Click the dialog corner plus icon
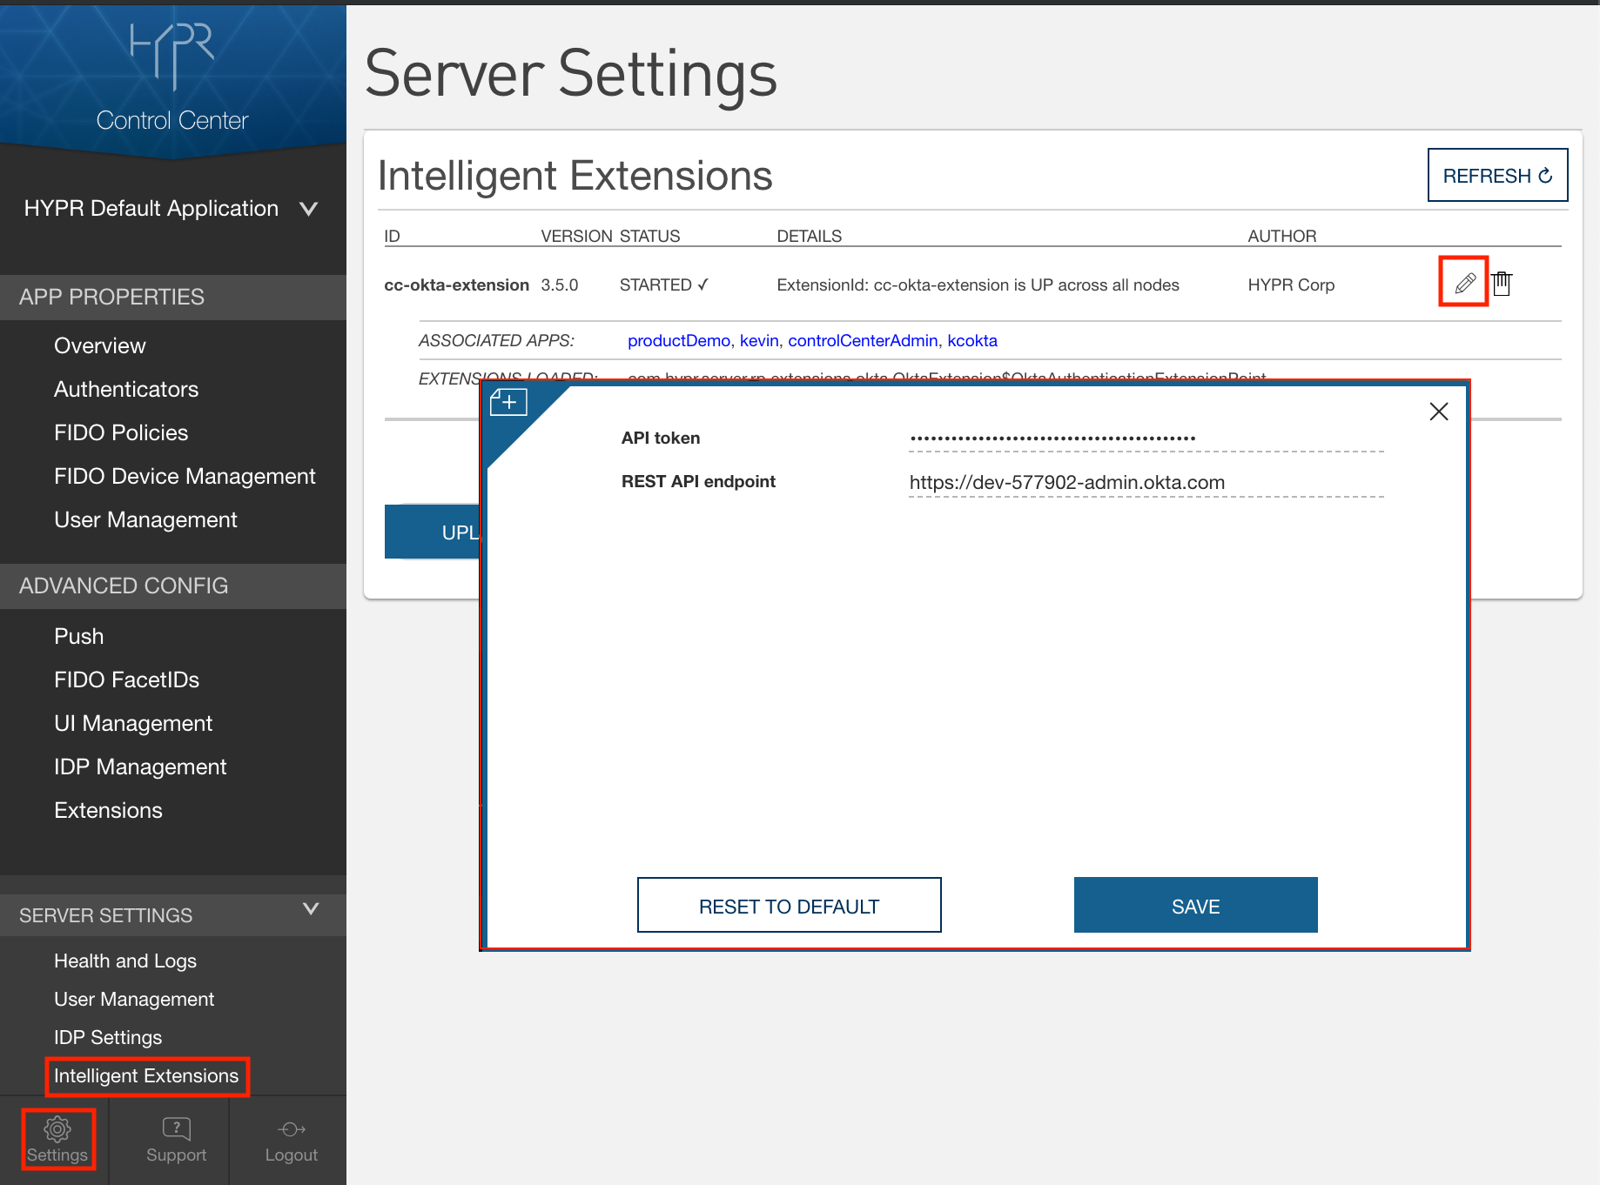This screenshot has height=1185, width=1600. tap(509, 402)
